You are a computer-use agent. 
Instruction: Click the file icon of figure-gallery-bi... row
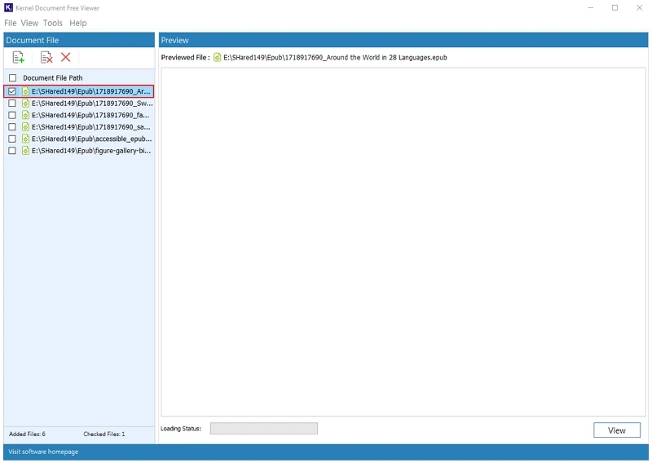pyautogui.click(x=25, y=151)
